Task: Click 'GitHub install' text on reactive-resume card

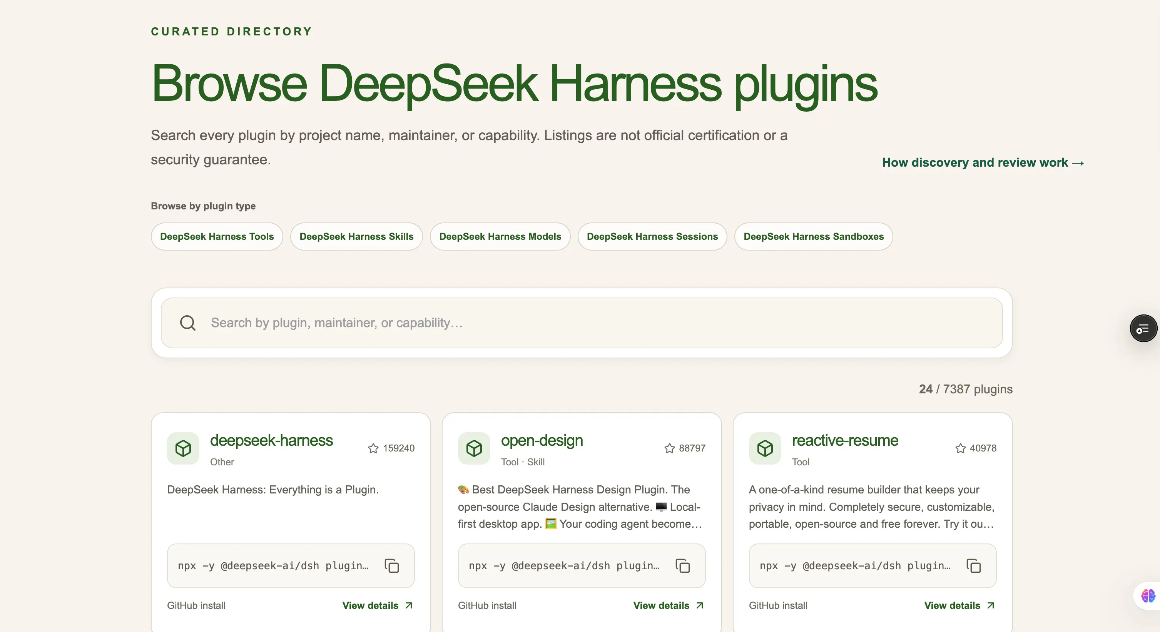Action: coord(778,605)
